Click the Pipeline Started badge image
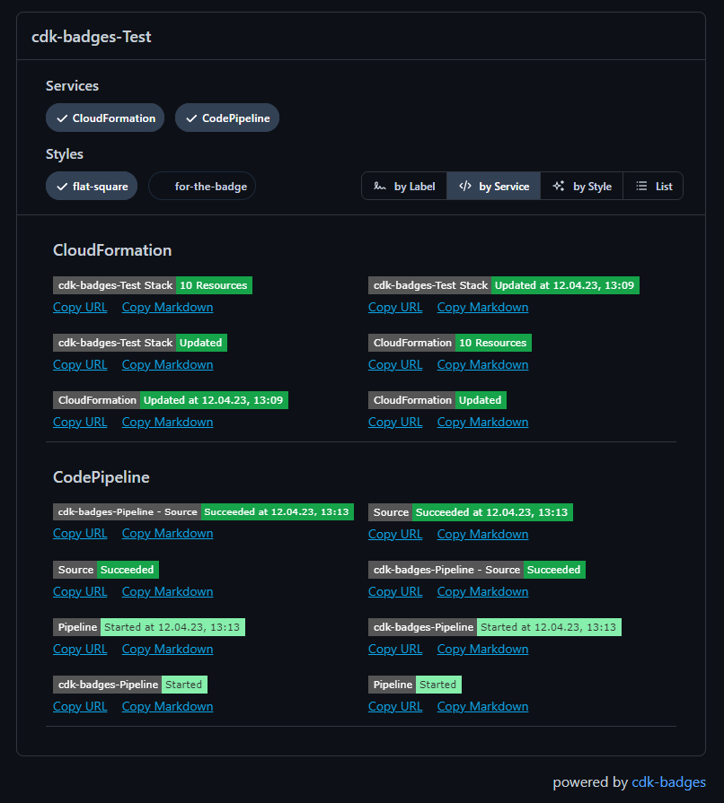Screen dimensions: 724x803 415,685
